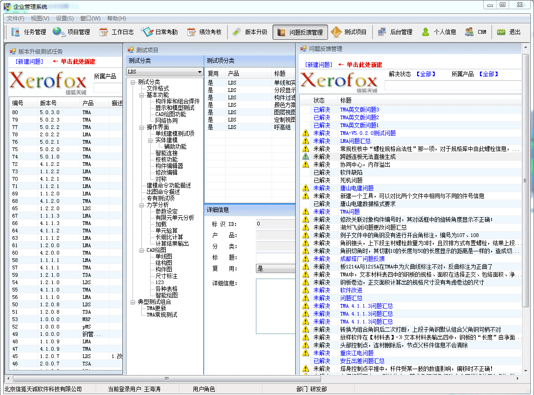Image resolution: width=534 pixels, height=395 pixels.
Task: Open the CRM toolbar button
Action: (x=476, y=32)
